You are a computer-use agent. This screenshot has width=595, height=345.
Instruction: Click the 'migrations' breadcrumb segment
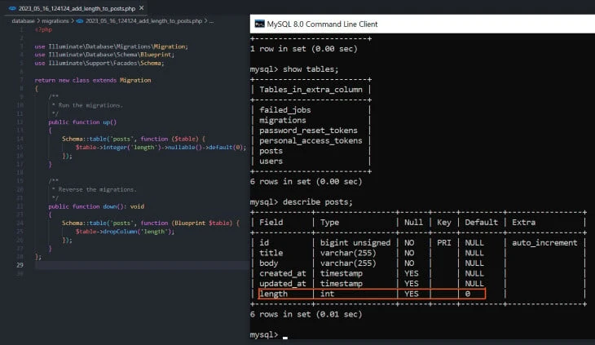(55, 21)
